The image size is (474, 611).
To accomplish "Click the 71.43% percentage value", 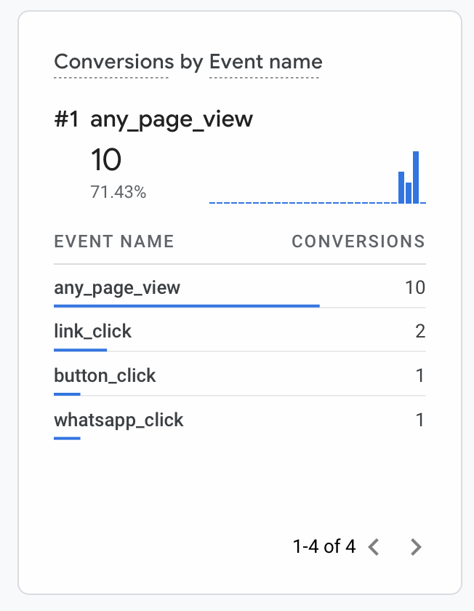I will (118, 193).
